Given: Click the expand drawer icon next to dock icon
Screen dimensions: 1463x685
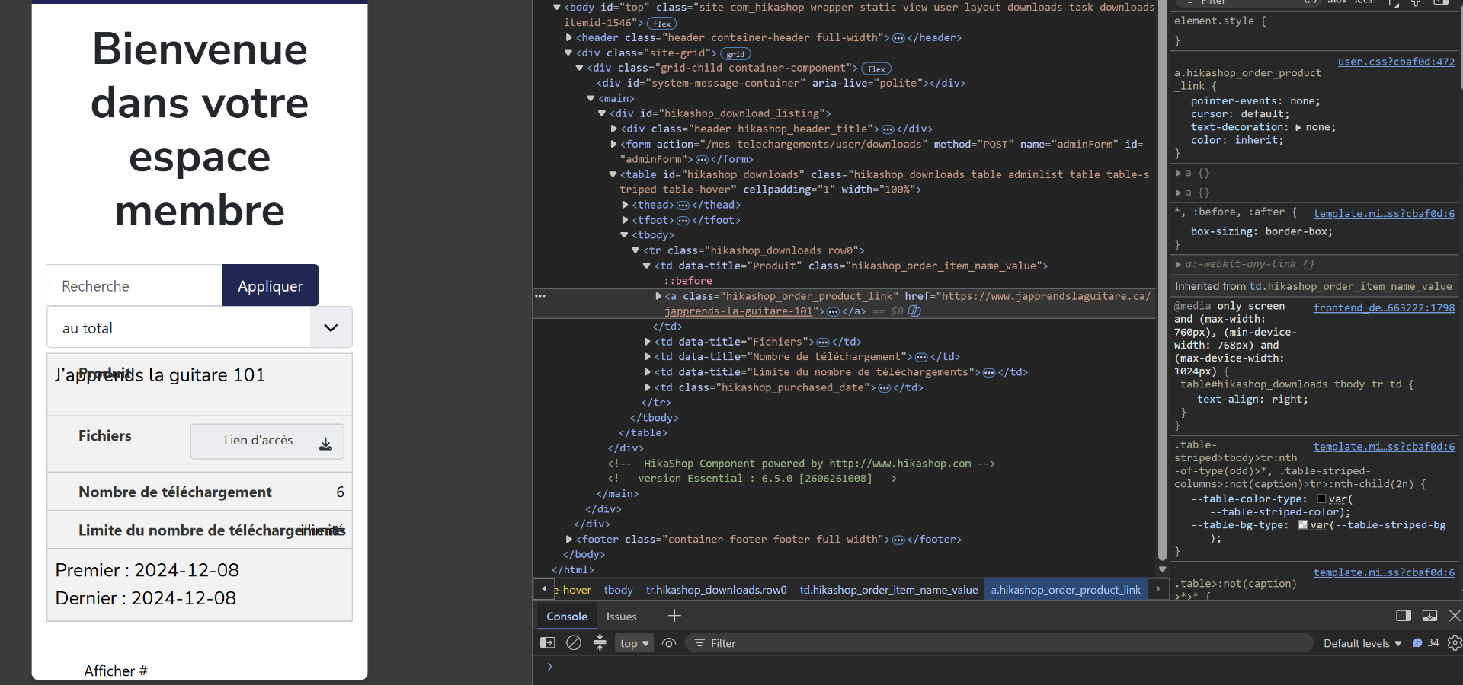Looking at the screenshot, I should click(1429, 616).
